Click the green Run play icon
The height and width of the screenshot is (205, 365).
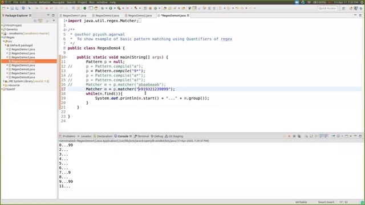111,8
